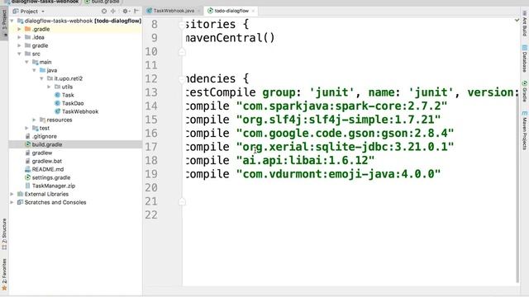Expand the .idea folder
Viewport: 529px width, 297px height.
click(19, 37)
